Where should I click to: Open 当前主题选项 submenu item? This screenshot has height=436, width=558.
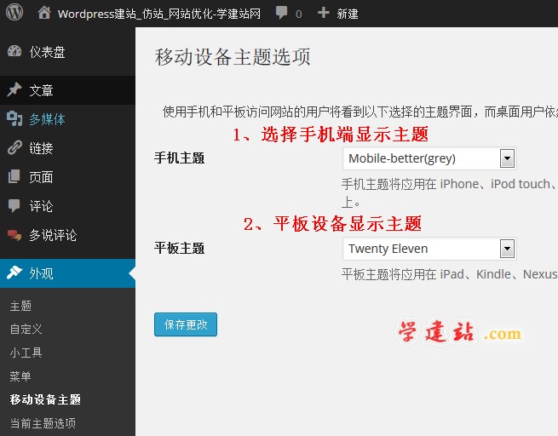tap(43, 423)
